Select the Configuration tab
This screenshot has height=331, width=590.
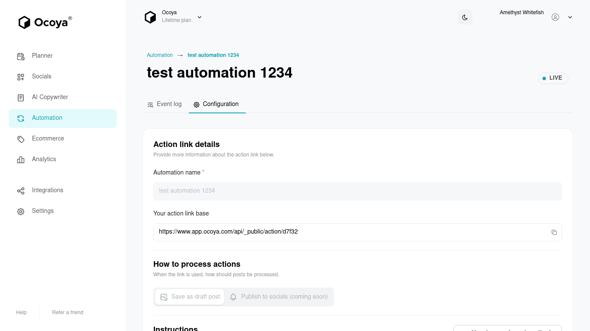pos(217,104)
